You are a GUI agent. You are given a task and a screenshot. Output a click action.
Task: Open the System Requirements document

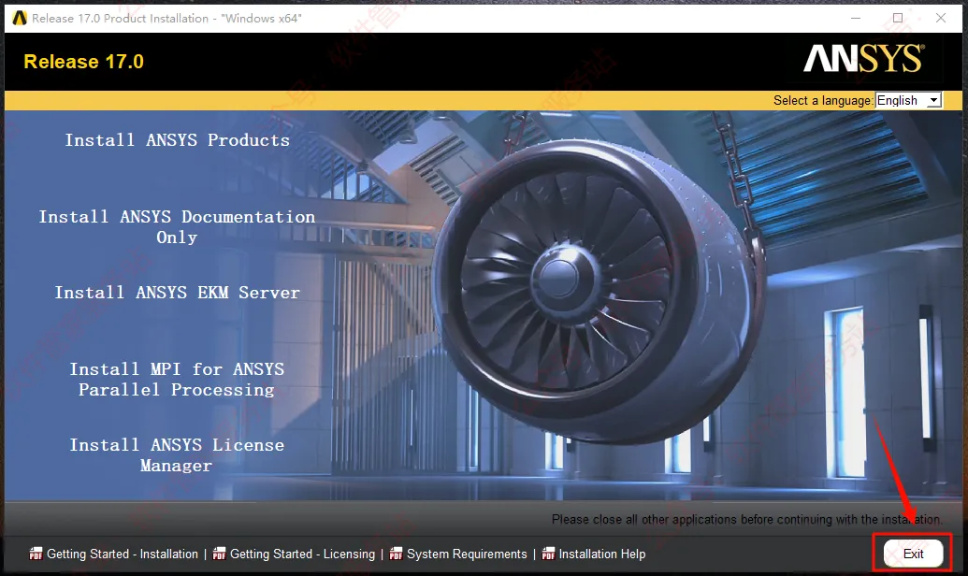point(467,554)
